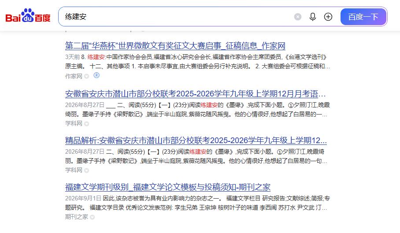
Task: Click snippet line 绮丽。墨缘子手持《梁野散记》
Action: click(x=196, y=114)
